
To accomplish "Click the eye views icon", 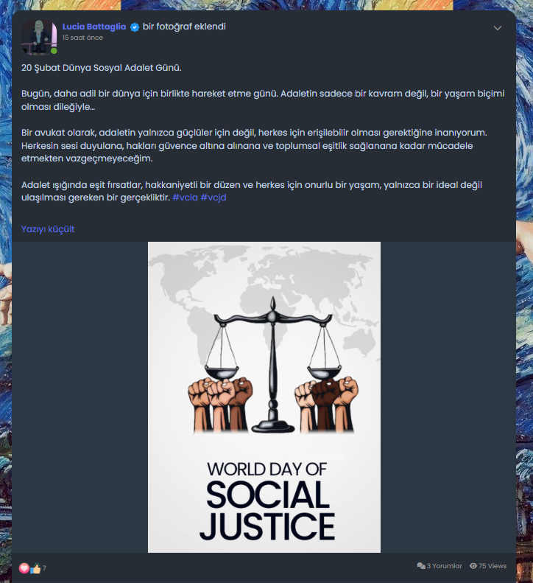I will pyautogui.click(x=473, y=566).
